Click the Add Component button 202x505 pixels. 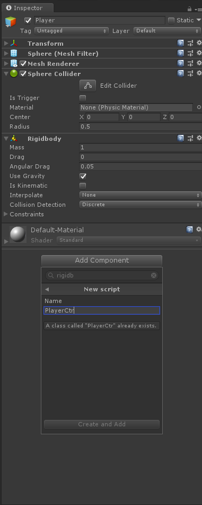[102, 260]
